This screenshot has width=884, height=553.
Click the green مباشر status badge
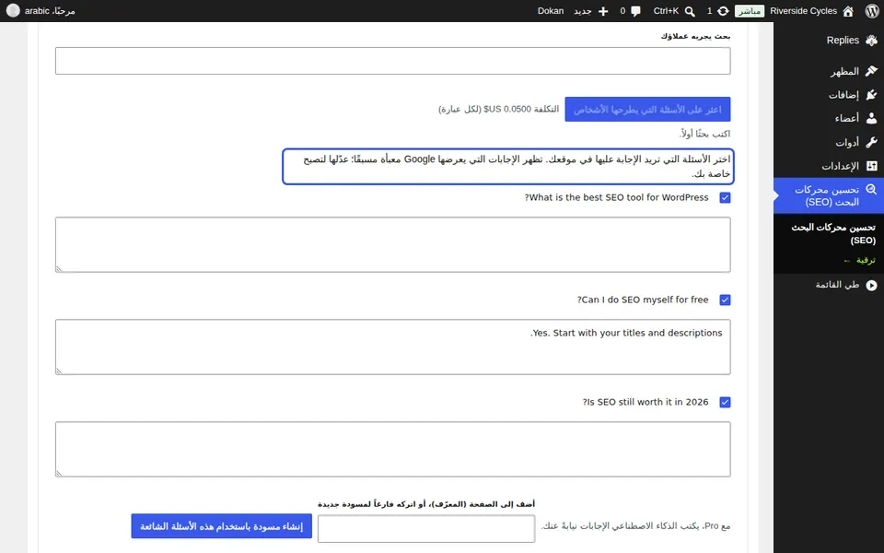click(750, 11)
